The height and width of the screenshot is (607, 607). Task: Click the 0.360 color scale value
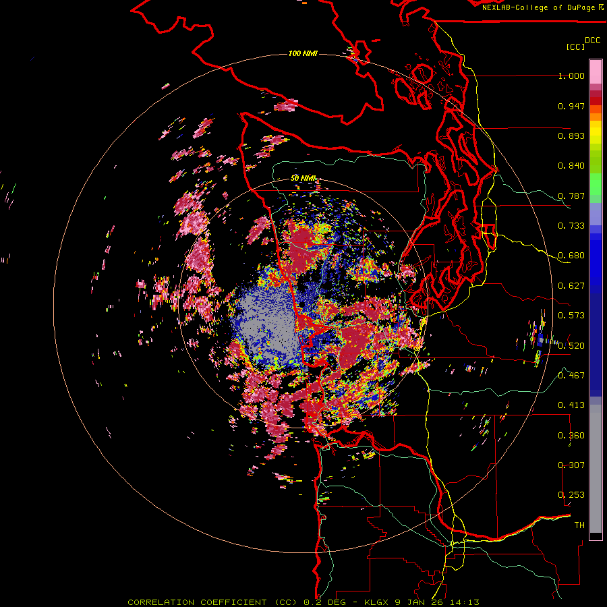(571, 436)
